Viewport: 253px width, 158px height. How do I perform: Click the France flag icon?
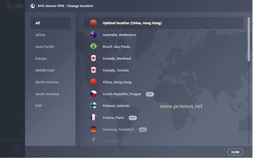(93, 118)
